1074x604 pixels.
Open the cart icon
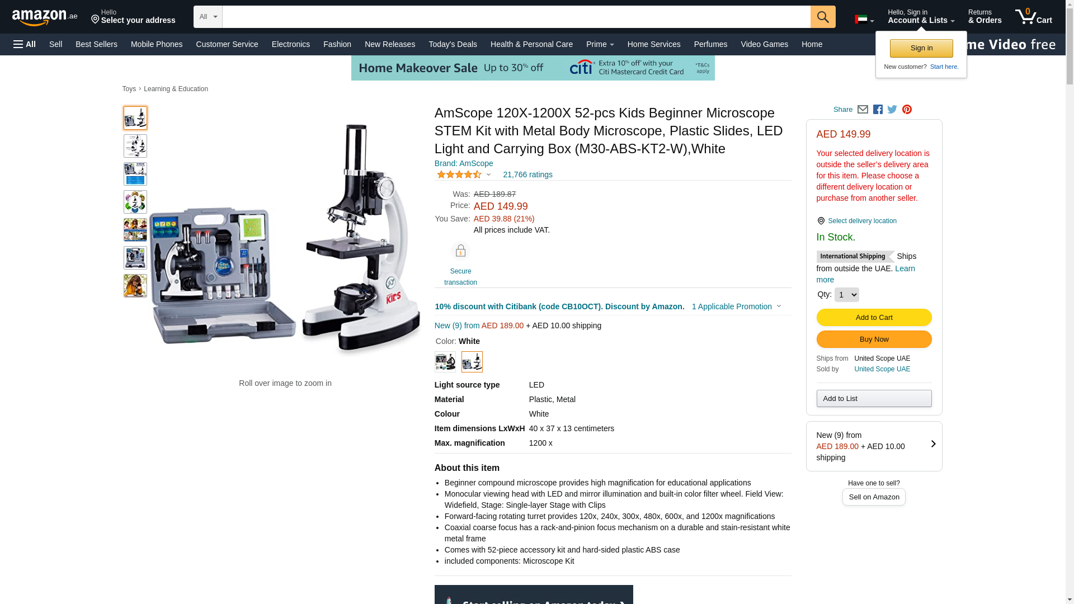pos(1034,17)
